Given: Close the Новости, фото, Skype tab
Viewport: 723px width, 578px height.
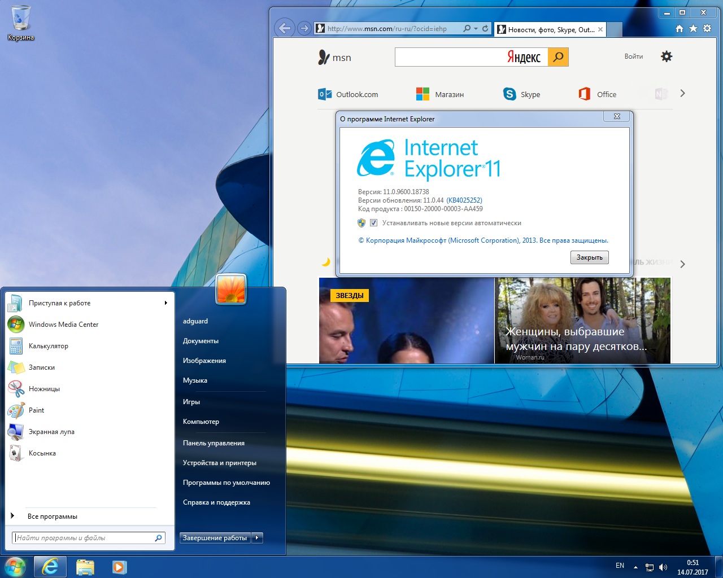Looking at the screenshot, I should [x=600, y=29].
